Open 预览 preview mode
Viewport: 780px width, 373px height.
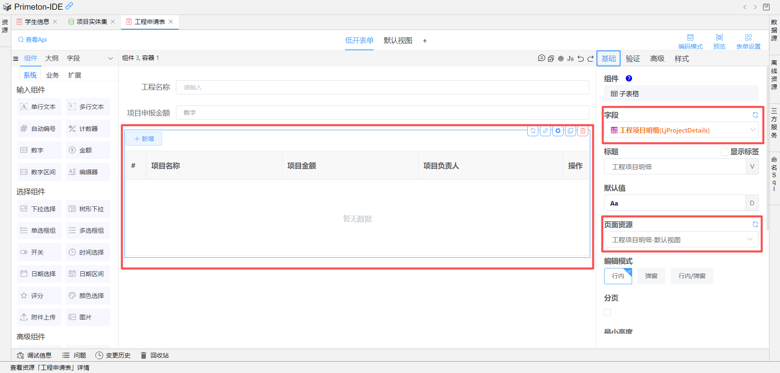click(719, 41)
